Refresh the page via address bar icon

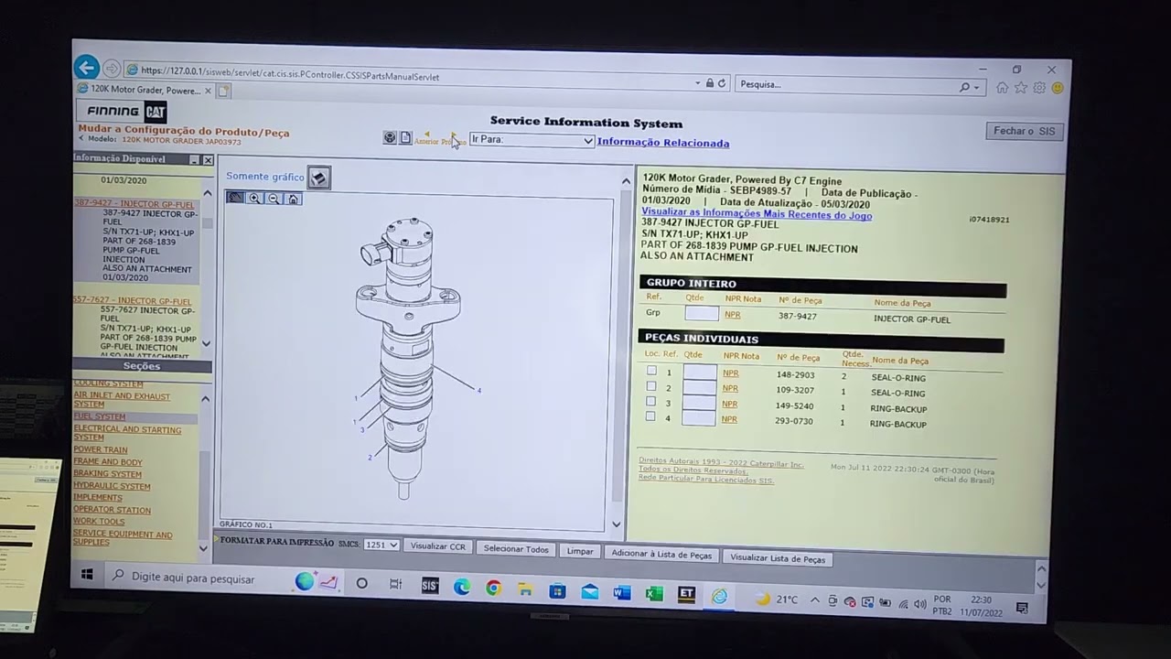coord(722,83)
